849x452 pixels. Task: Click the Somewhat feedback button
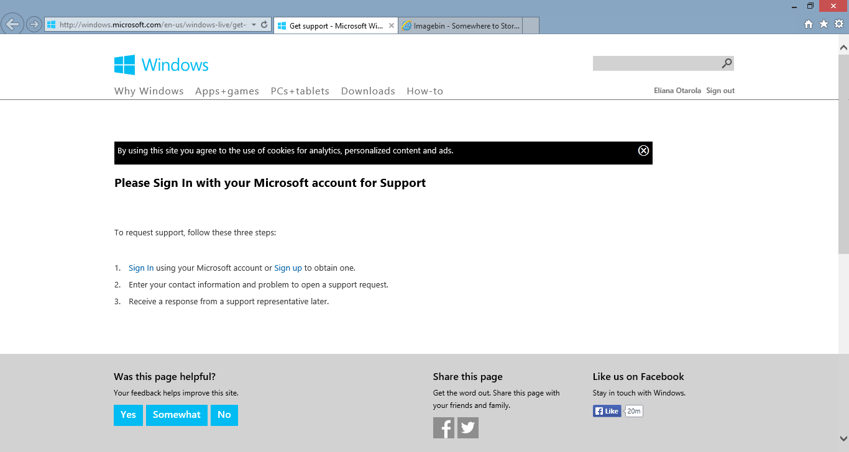coord(177,415)
